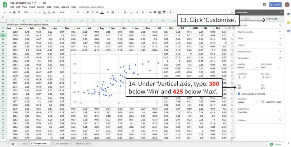Select the paint format tool
This screenshot has width=291, height=147.
(19, 13)
